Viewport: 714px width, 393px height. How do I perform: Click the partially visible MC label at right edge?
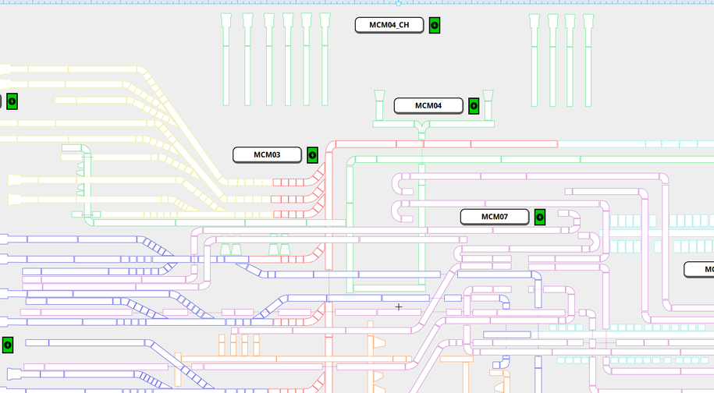[700, 270]
